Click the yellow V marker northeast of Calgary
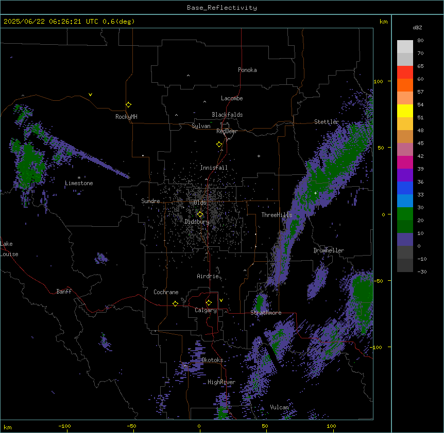Image resolution: width=444 pixels, height=433 pixels. [x=221, y=300]
